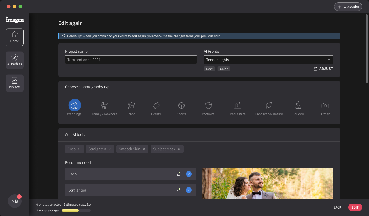
Task: Select Weddings photography type
Action: 74,108
